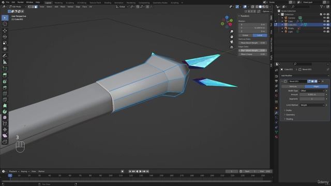This screenshot has height=186, width=331.
Task: Open the Modifiers wrench properties tab
Action: click(x=276, y=113)
